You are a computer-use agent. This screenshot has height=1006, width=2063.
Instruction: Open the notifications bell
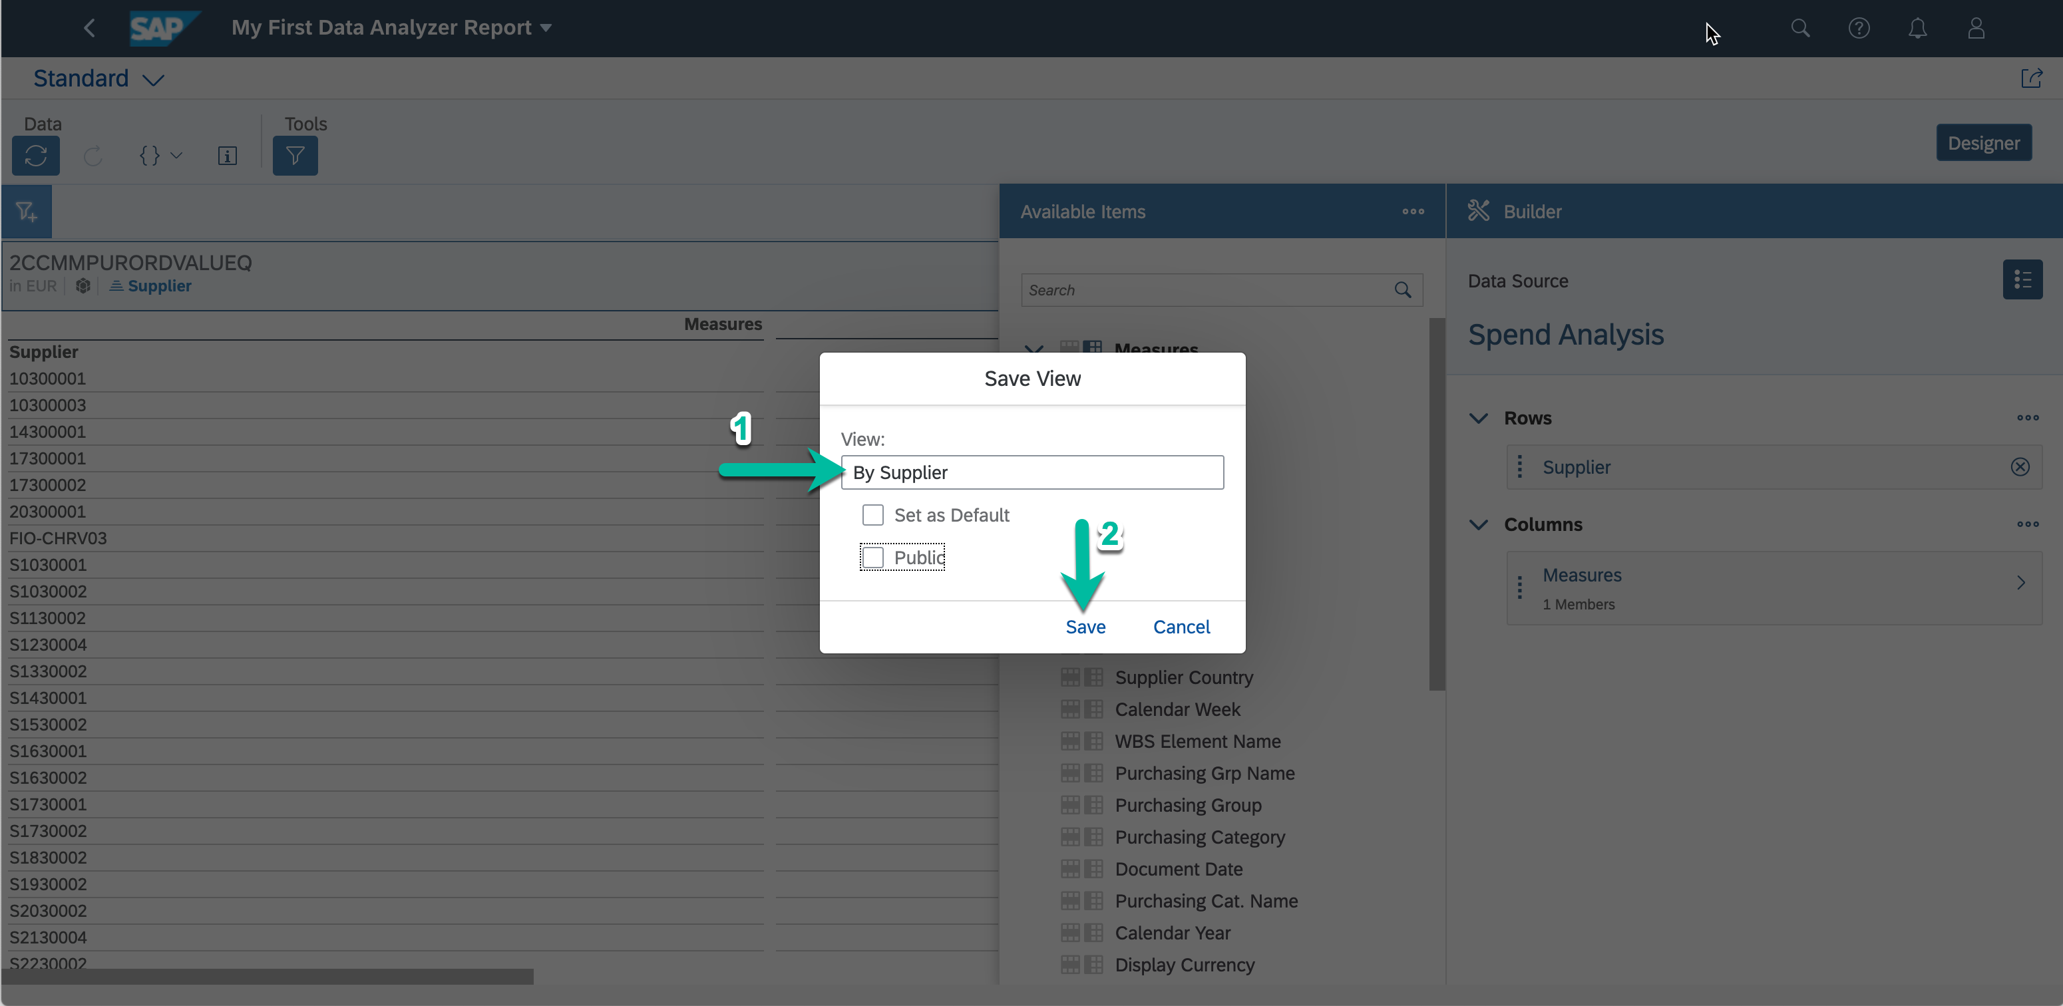click(1917, 29)
